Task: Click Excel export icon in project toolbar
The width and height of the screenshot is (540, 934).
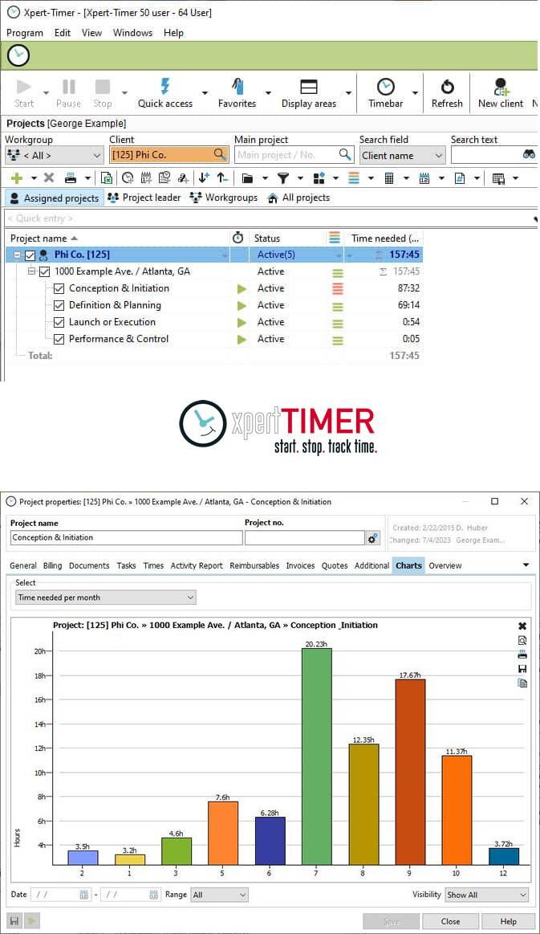Action: 106,177
